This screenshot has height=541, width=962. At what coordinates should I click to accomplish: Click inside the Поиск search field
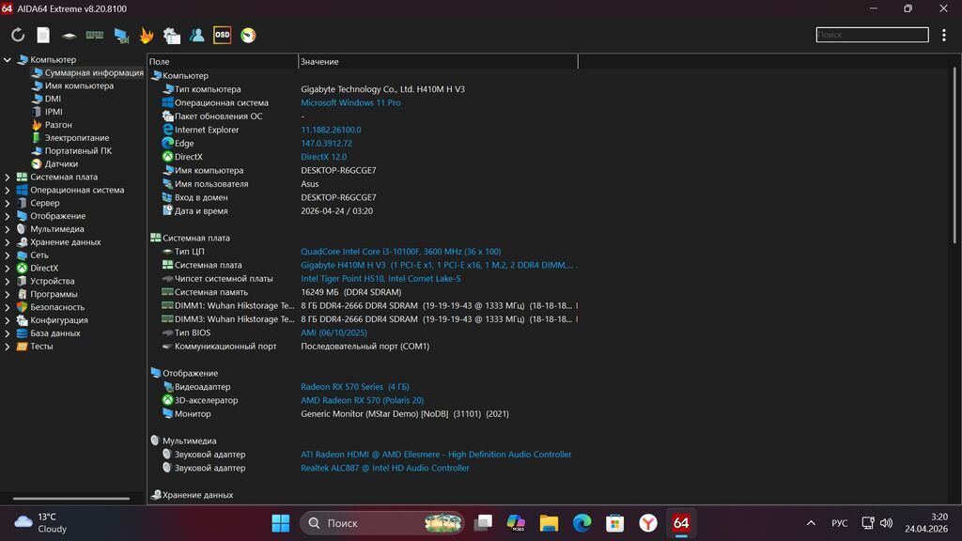pos(872,35)
